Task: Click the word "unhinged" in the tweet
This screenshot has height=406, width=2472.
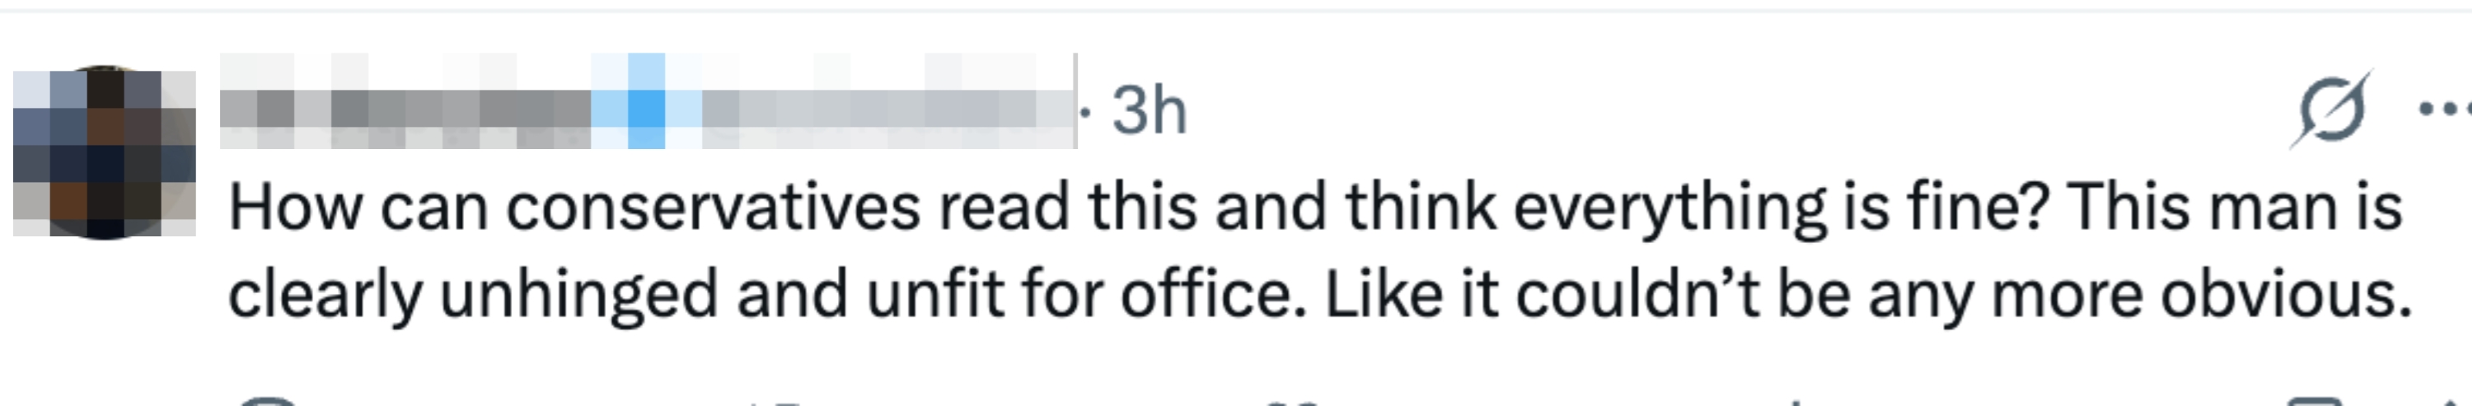Action: pos(578,294)
